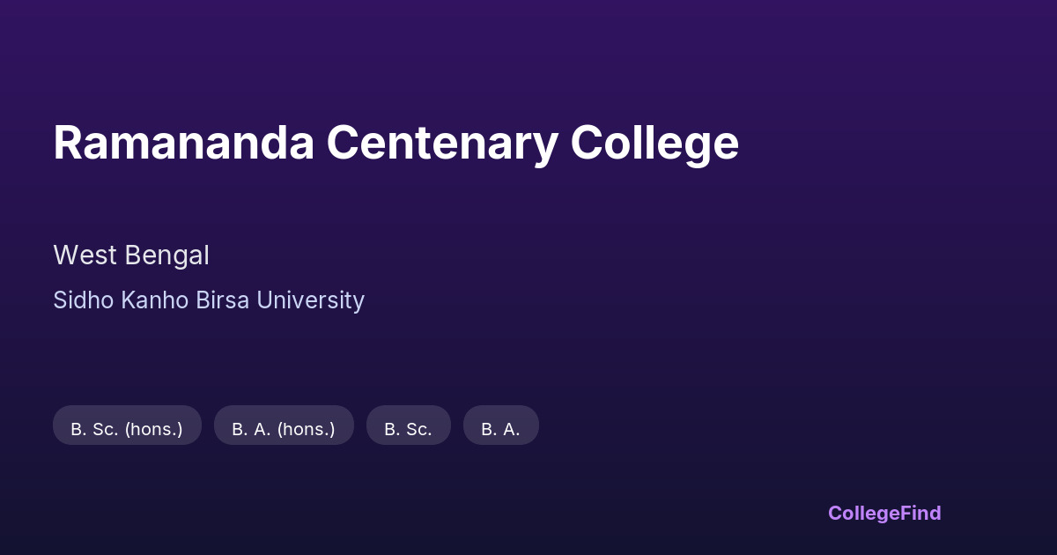1057x555 pixels.
Task: Click the Ramananda Centenary College heading
Action: [x=395, y=143]
